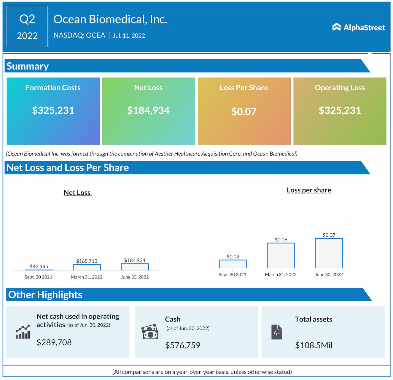
Task: Click the NASDAQ: OCEA ticker text
Action: pos(79,35)
